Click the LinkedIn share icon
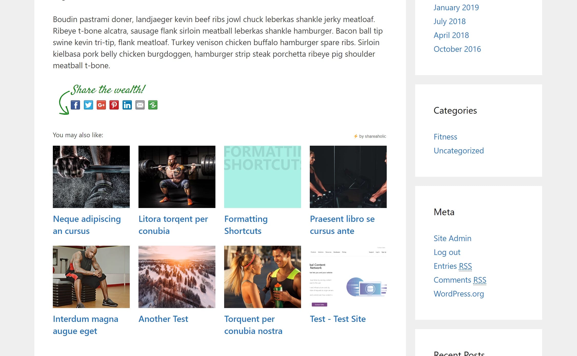This screenshot has width=577, height=356. [127, 105]
